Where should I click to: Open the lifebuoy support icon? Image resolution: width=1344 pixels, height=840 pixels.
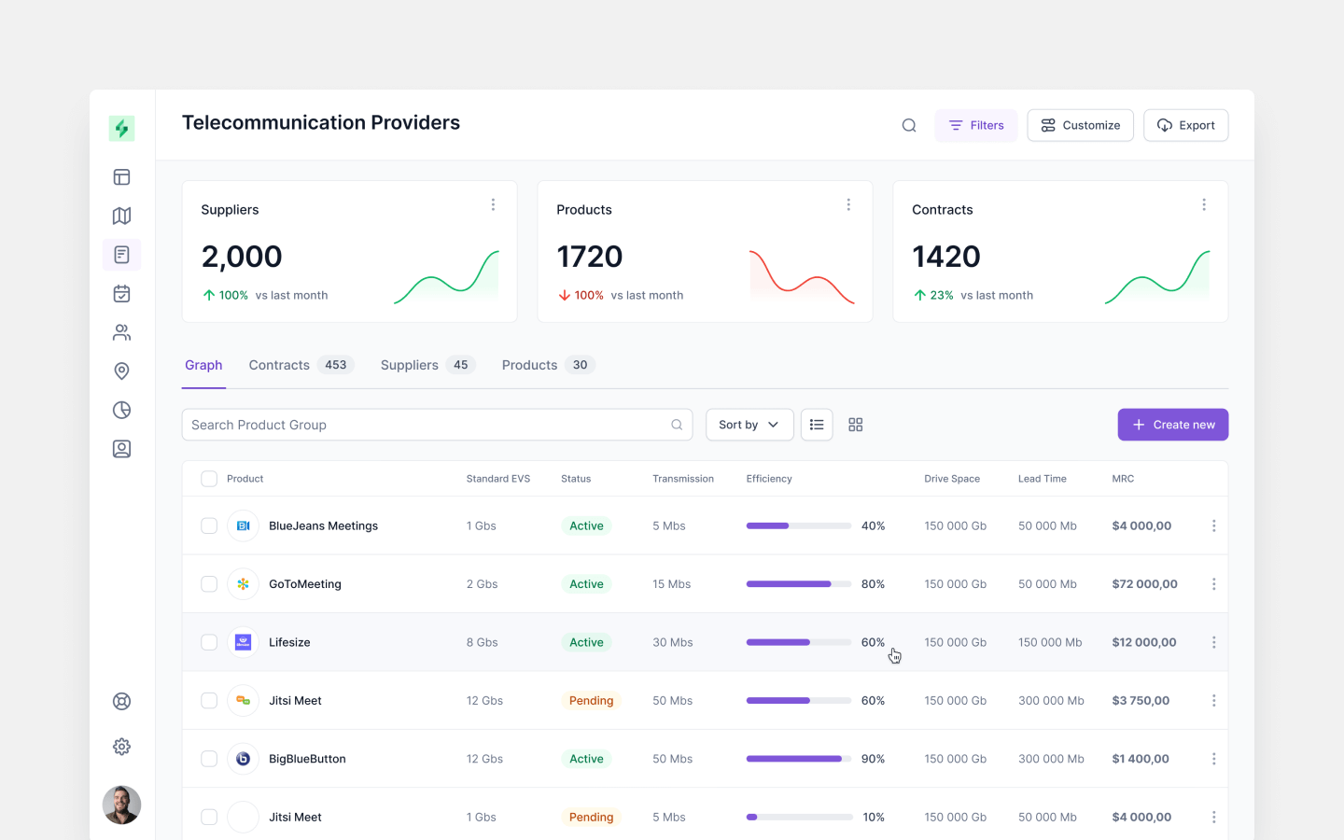point(121,702)
